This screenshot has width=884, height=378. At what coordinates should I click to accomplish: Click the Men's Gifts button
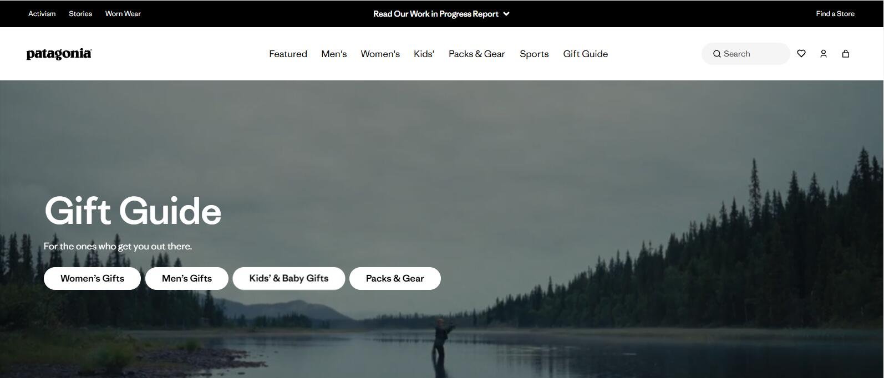[186, 278]
